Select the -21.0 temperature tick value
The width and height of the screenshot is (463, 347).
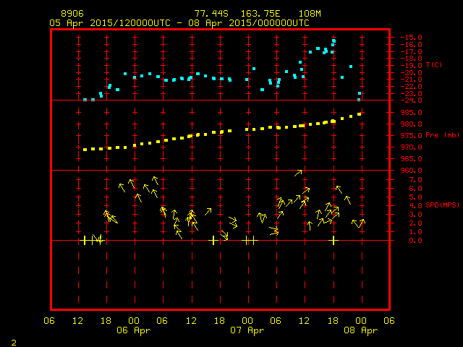(412, 80)
